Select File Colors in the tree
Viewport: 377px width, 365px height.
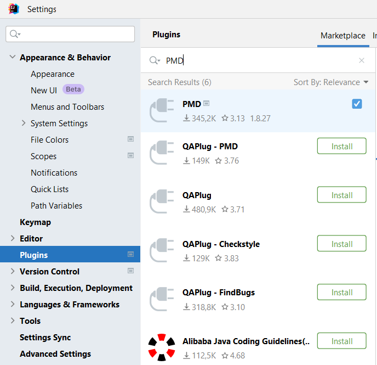tap(49, 139)
